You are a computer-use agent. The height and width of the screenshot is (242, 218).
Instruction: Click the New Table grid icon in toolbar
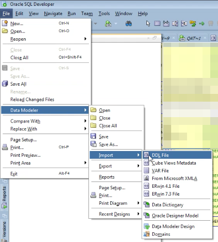point(157,24)
